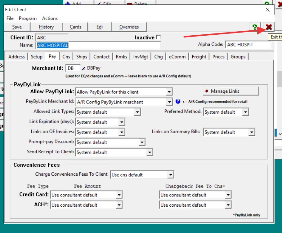
Task: Expand the Allowed Link Types dropdown
Action: coord(137,112)
